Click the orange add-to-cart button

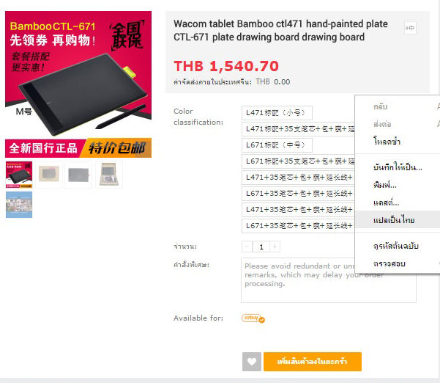pyautogui.click(x=313, y=361)
